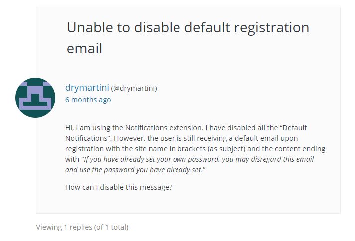355x241 pixels.
Task: Click the "Viewing 1 replies" text
Action: point(64,227)
